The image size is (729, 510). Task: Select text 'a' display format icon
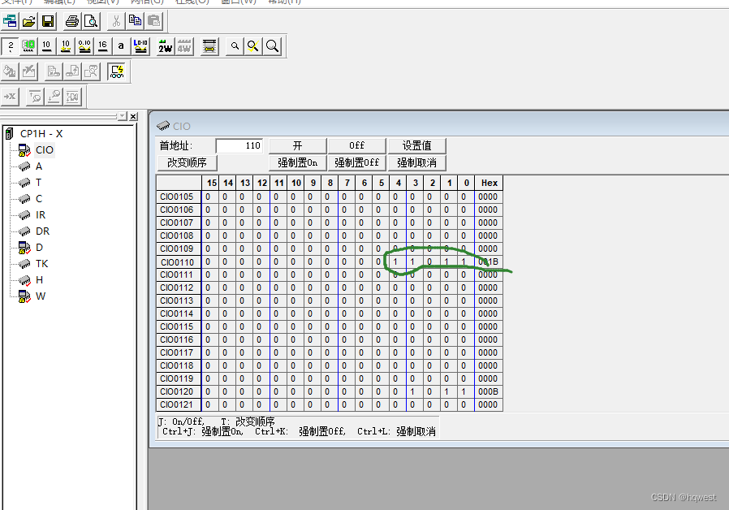pyautogui.click(x=121, y=46)
